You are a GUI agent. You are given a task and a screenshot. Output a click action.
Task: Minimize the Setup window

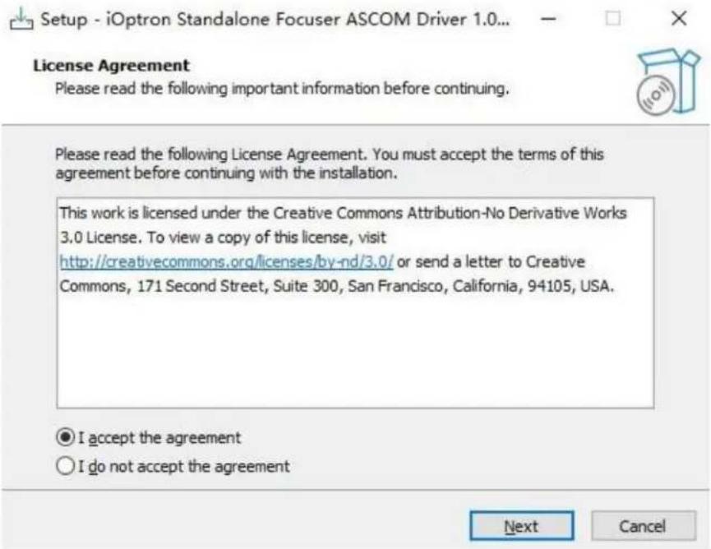coord(549,19)
